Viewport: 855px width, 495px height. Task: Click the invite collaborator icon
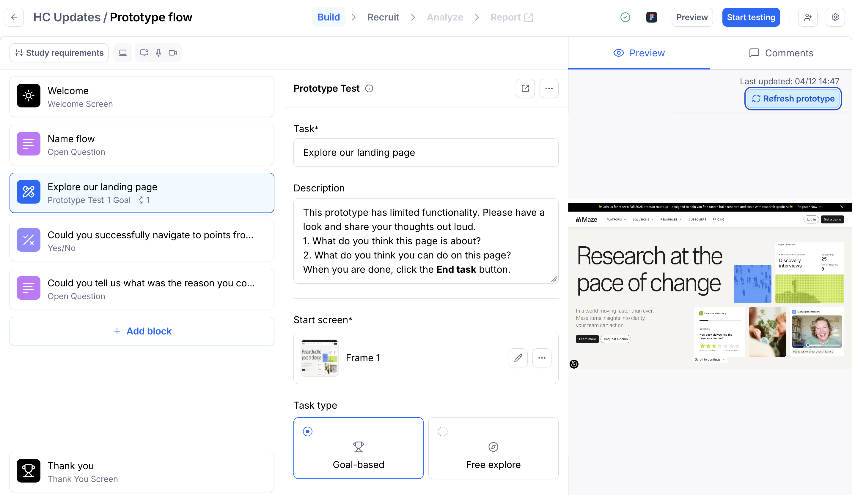pyautogui.click(x=808, y=17)
